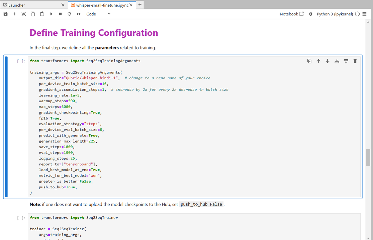
Task: Select the prompt of the Seq2SeqTrainer cell
Action: [21, 218]
